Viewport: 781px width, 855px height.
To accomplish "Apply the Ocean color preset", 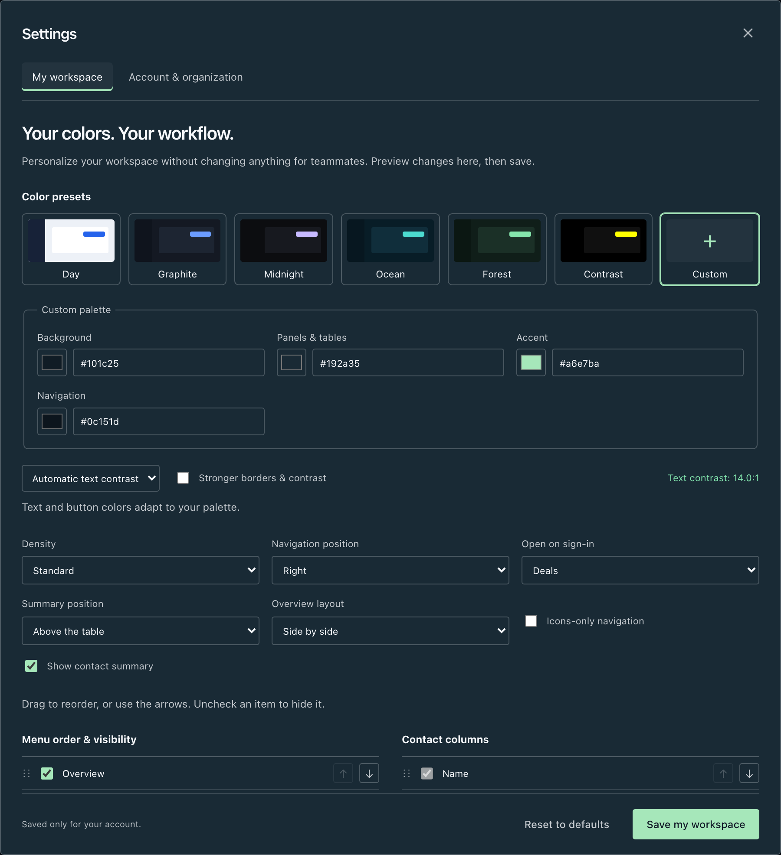I will pos(390,249).
